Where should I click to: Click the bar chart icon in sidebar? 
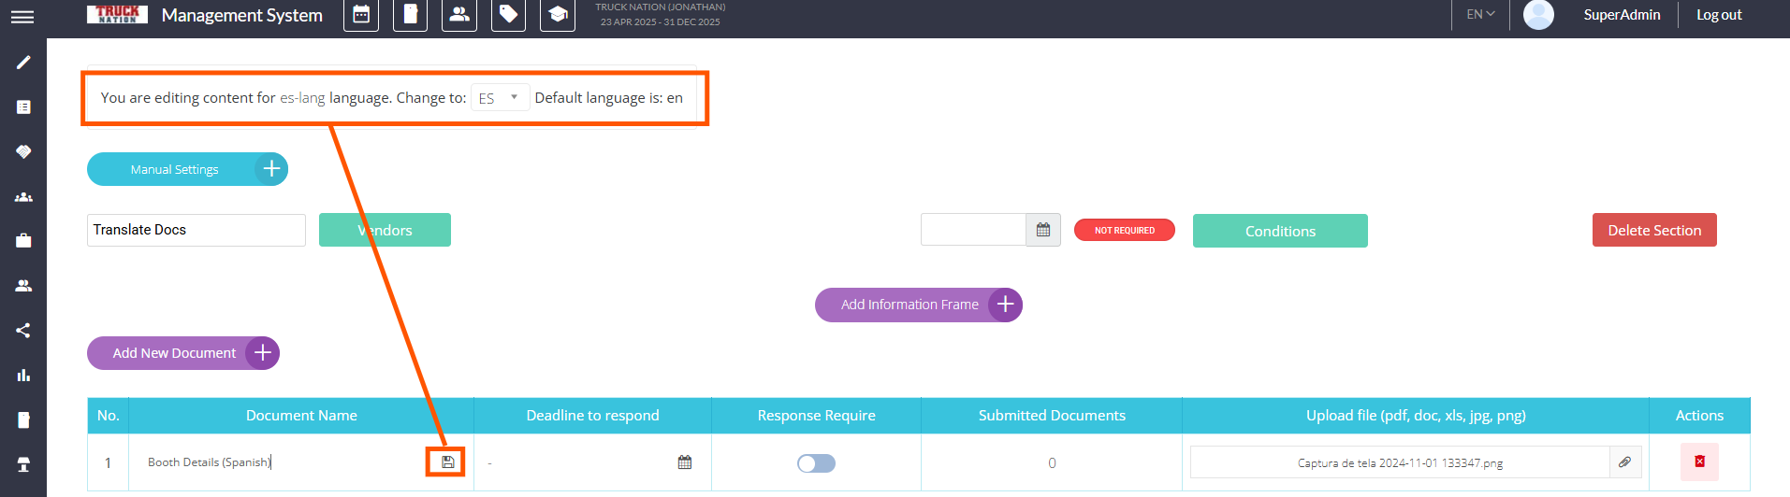tap(23, 376)
